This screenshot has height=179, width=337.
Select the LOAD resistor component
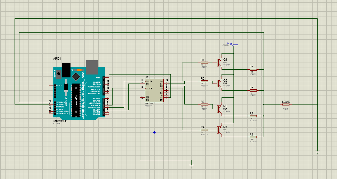286,104
